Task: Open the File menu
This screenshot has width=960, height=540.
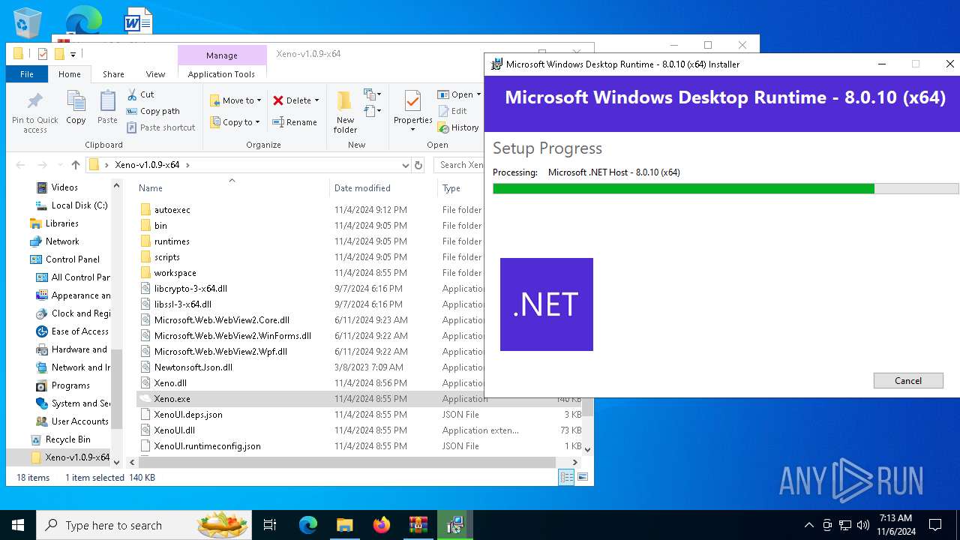Action: point(27,74)
